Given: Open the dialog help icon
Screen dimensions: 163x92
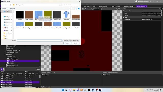Looking at the screenshot, I should coord(79,8).
